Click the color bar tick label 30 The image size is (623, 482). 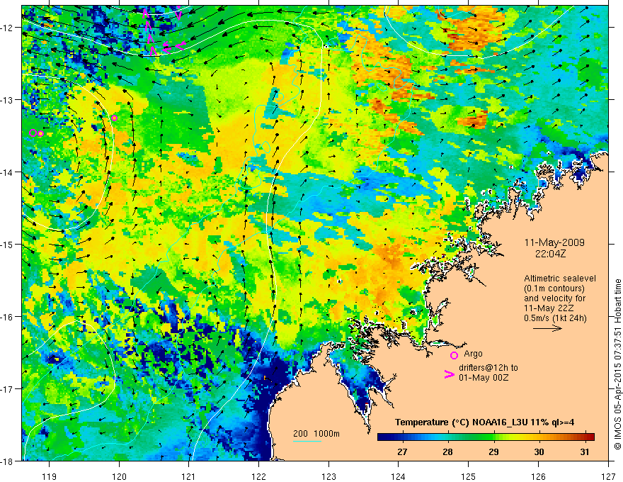(539, 452)
